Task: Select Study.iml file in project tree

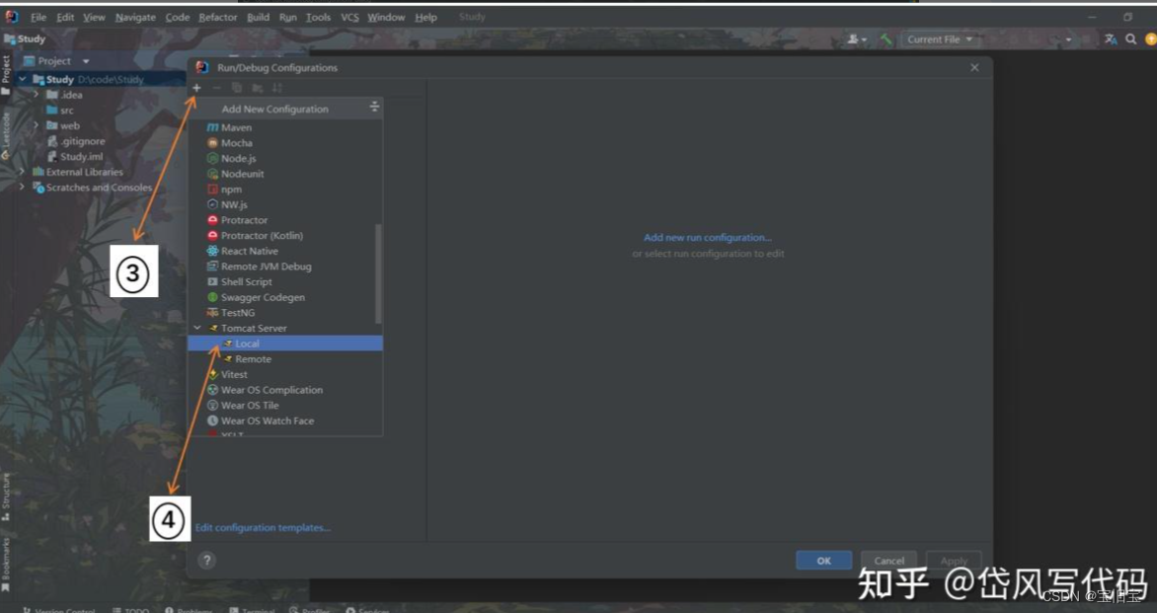Action: (75, 157)
